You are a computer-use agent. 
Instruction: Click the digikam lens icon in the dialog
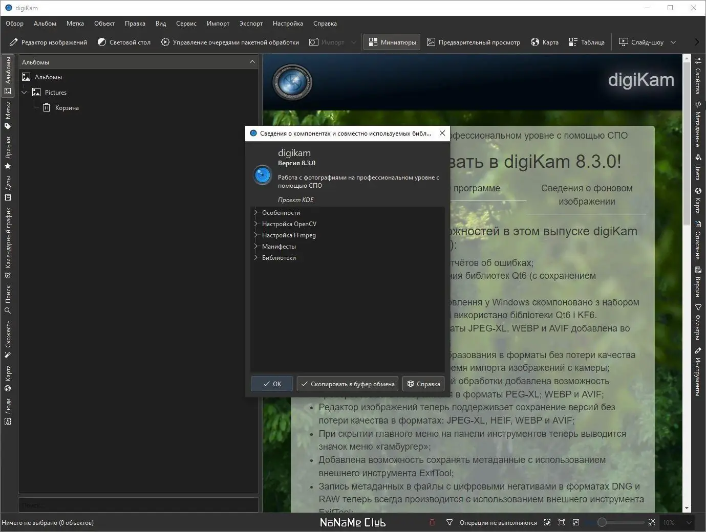(262, 175)
